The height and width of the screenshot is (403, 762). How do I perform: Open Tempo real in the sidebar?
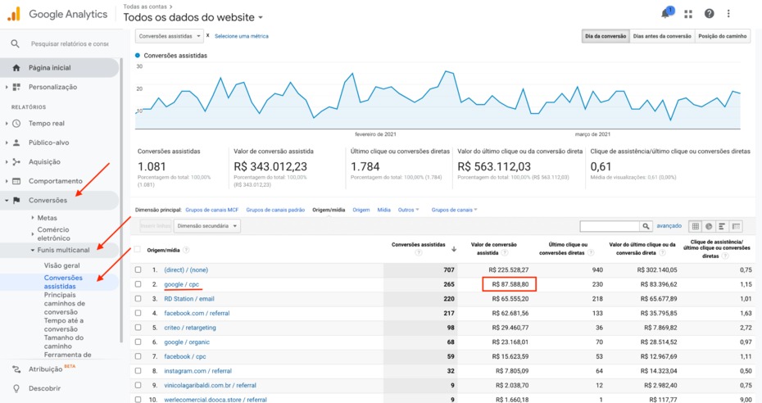tap(46, 124)
